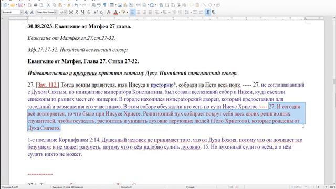The width and height of the screenshot is (336, 189).
Task: Toggle Italic (К) formatting
Action: pos(77,12)
